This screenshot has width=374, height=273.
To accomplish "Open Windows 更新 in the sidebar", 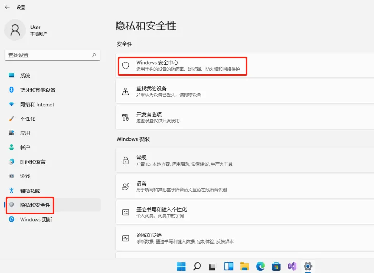I will [x=52, y=219].
